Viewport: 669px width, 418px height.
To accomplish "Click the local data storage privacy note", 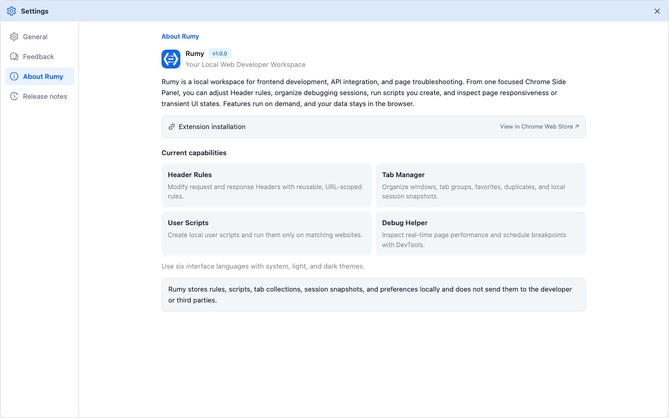I will tap(374, 295).
